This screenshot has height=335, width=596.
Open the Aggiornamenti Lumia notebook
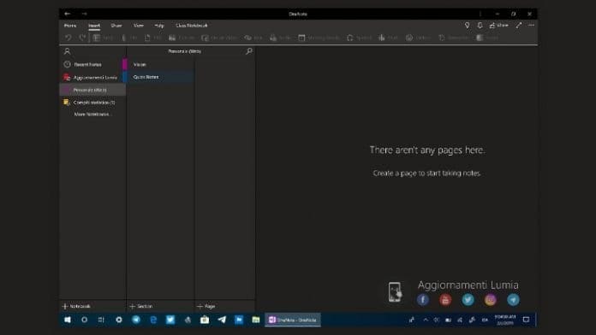click(92, 78)
